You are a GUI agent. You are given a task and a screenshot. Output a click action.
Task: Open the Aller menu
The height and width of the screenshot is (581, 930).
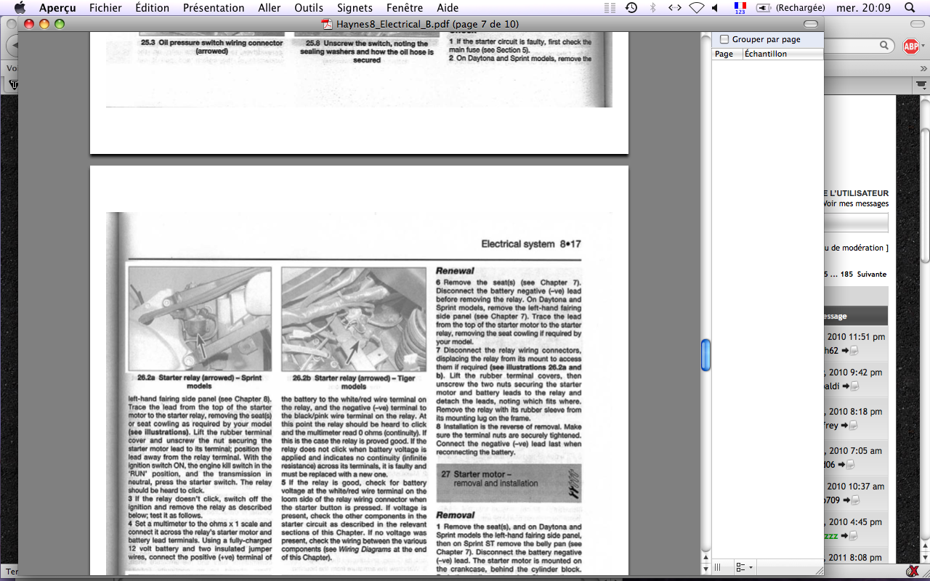270,8
